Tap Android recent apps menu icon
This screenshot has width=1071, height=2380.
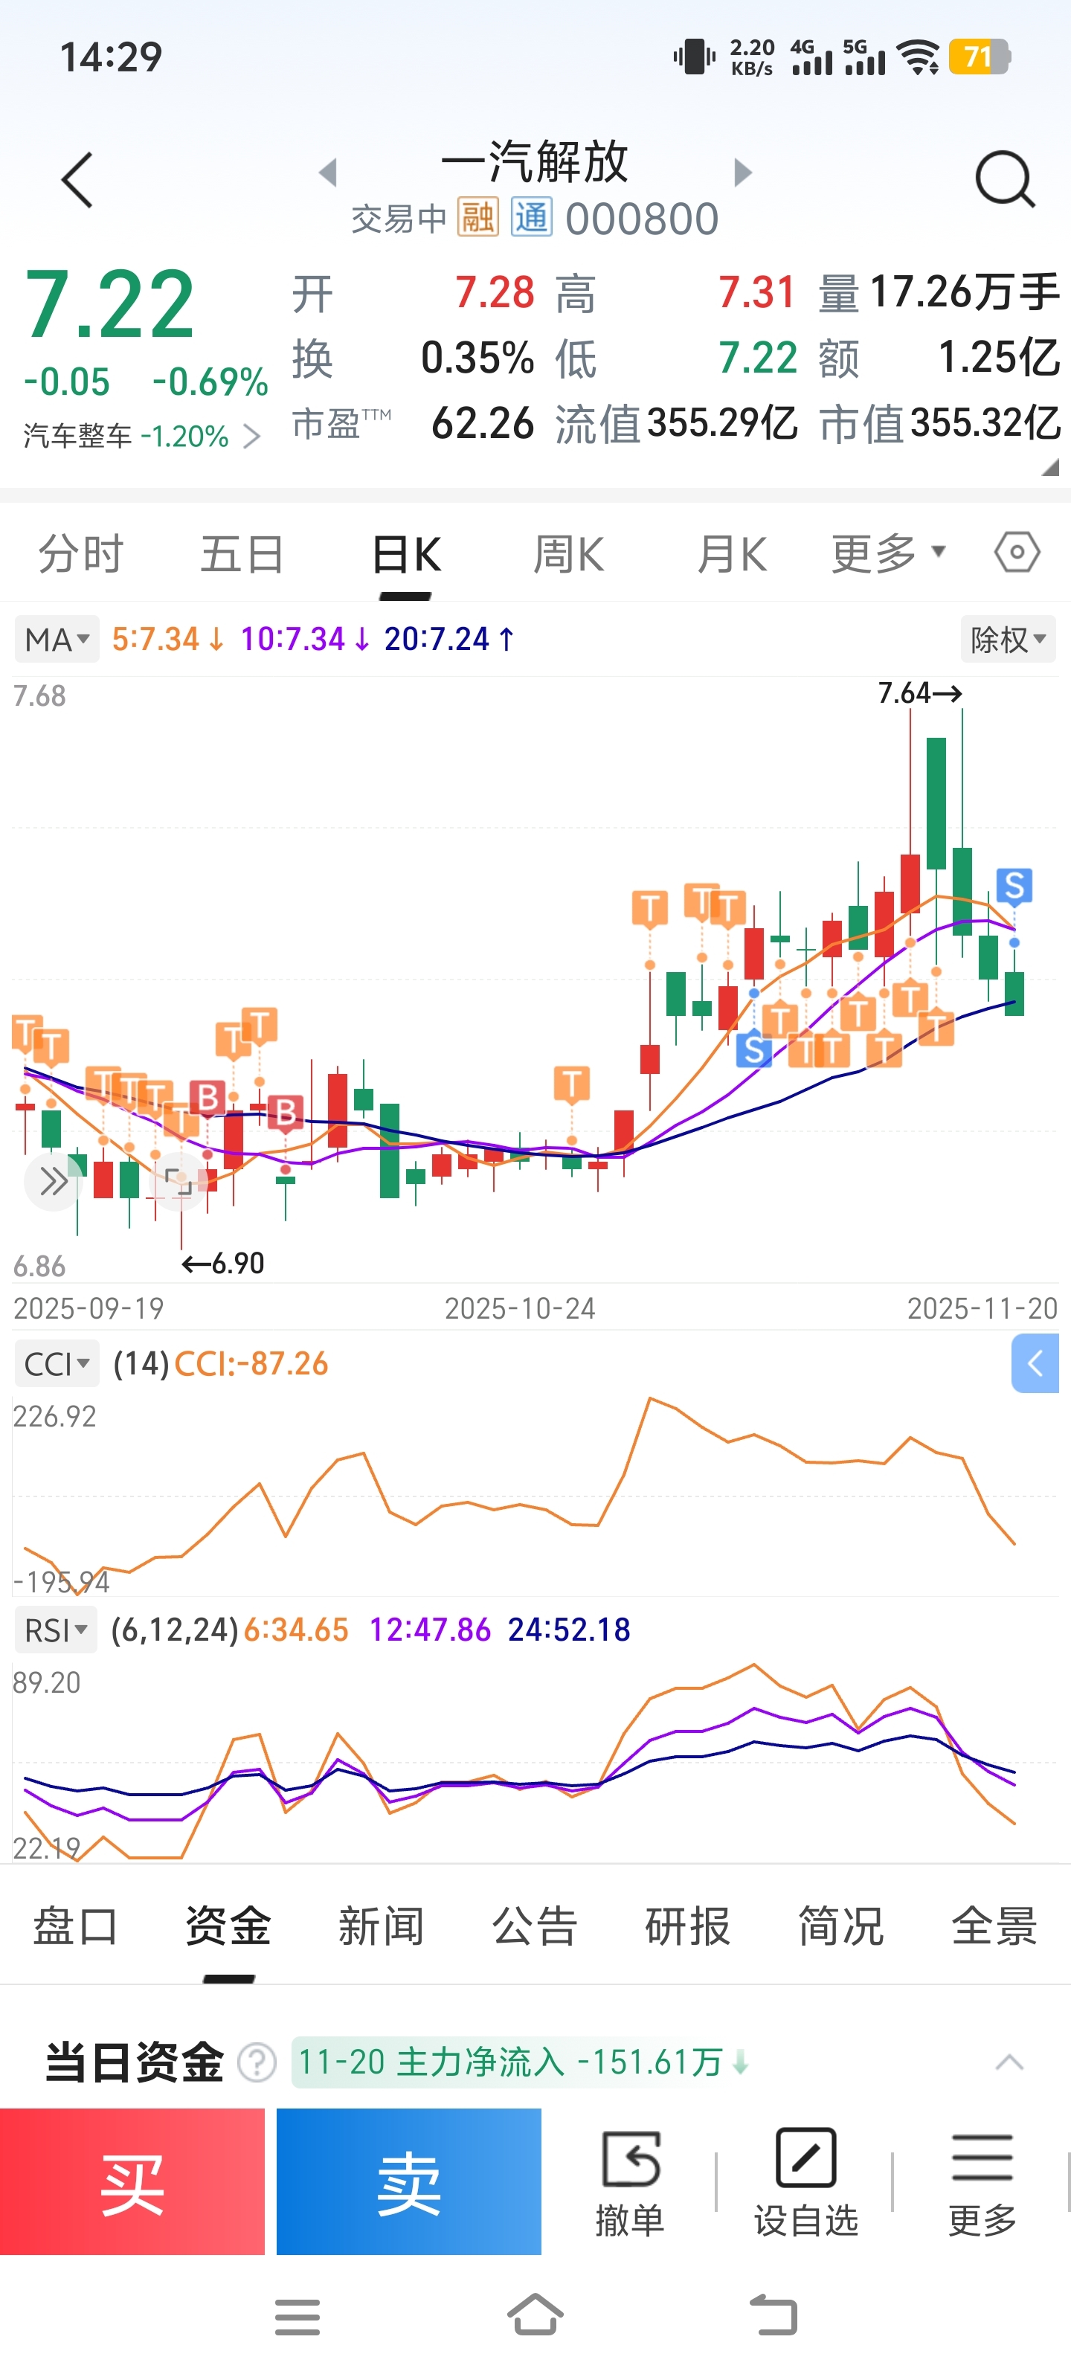click(297, 2318)
